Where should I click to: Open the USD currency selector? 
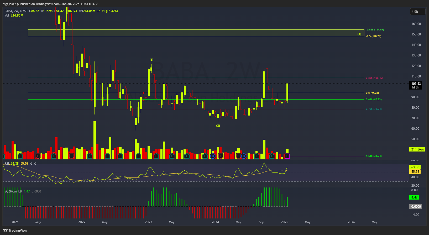(417, 12)
